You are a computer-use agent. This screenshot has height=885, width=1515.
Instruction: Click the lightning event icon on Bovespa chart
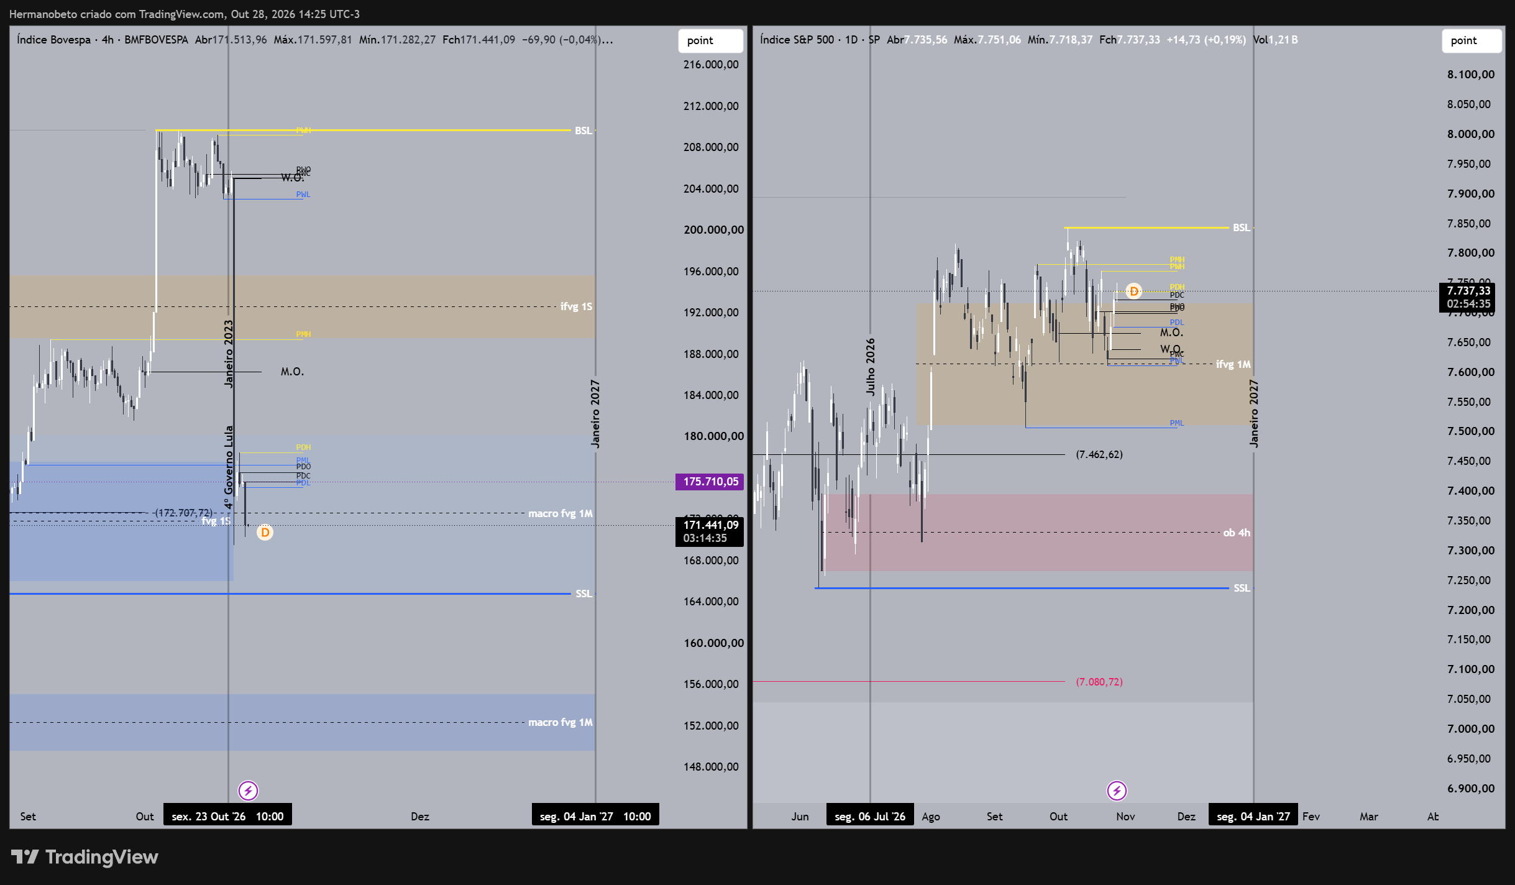249,791
